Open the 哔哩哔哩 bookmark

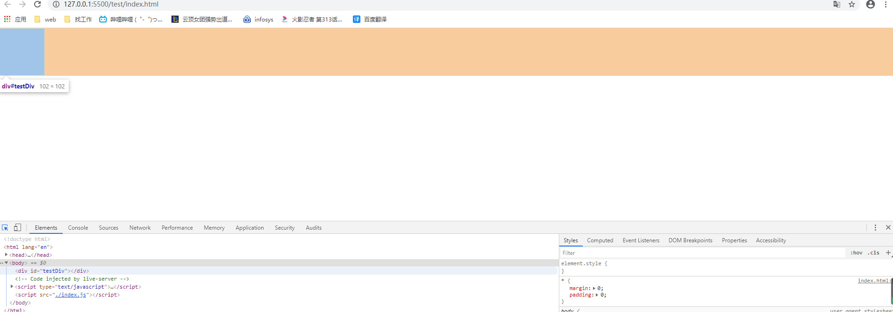(131, 19)
